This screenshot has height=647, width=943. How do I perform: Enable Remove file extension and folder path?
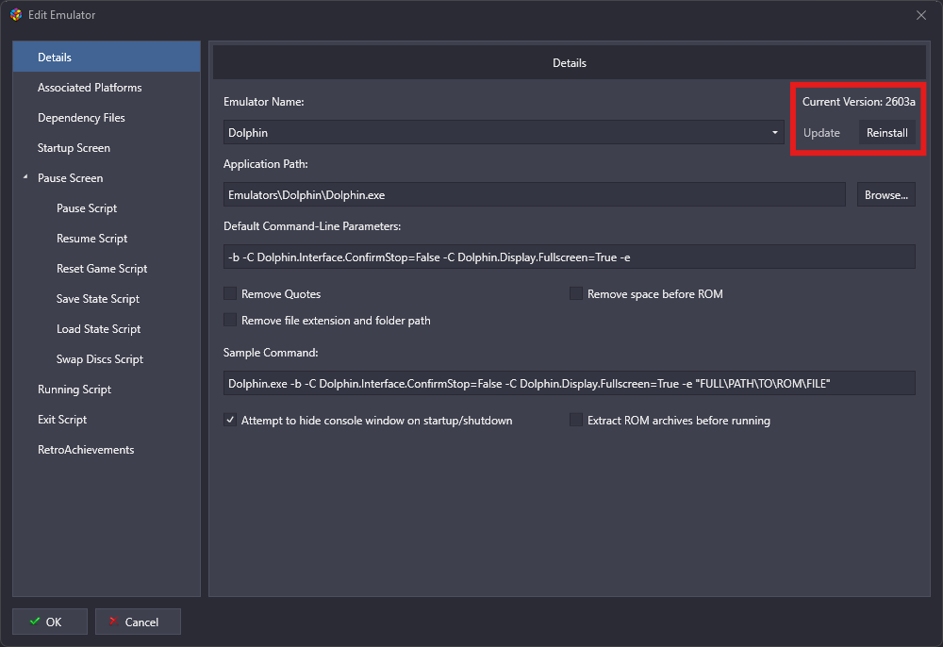point(230,320)
